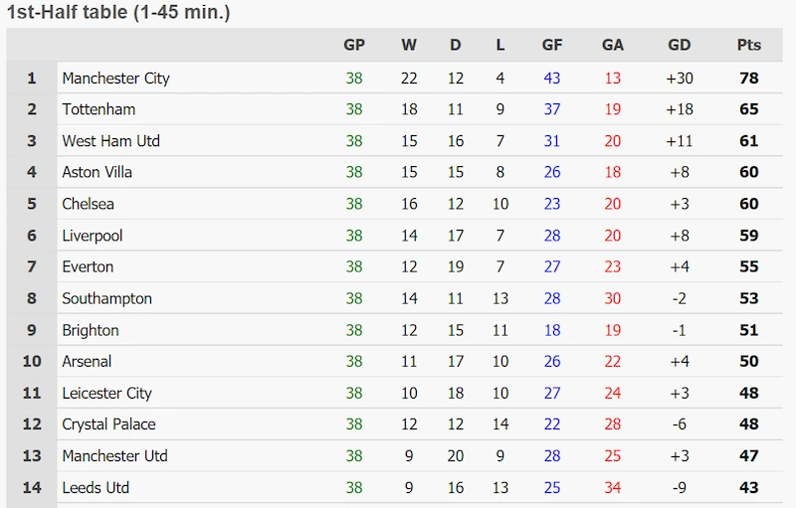Click the GP column header
The image size is (796, 508).
(x=354, y=45)
